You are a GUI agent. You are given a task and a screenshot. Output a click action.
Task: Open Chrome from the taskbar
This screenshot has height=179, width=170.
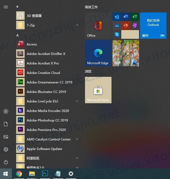coord(19,174)
